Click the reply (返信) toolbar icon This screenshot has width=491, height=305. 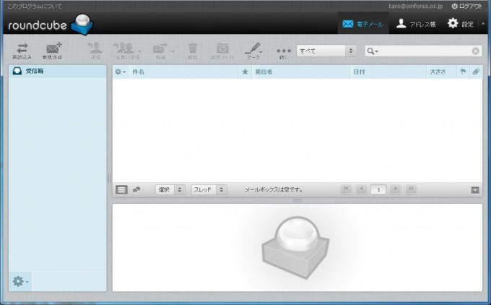(x=95, y=51)
